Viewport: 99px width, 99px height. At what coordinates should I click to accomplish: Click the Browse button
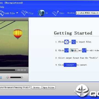pyautogui.click(x=37, y=87)
